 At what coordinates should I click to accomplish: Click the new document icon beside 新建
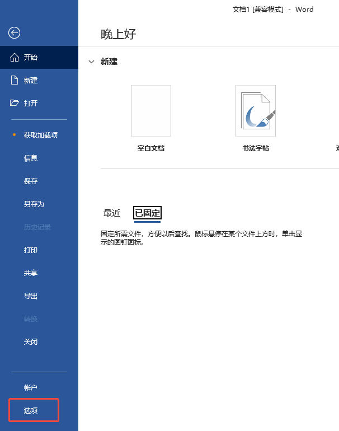15,80
